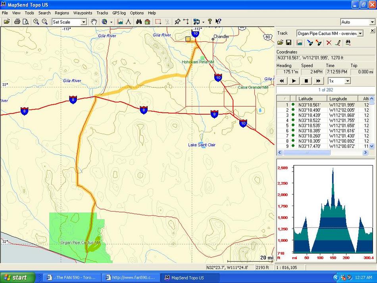Stop the track playback
377x283 pixels.
(x=306, y=81)
